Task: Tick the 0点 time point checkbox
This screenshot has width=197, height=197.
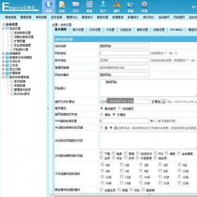Action: (x=102, y=165)
